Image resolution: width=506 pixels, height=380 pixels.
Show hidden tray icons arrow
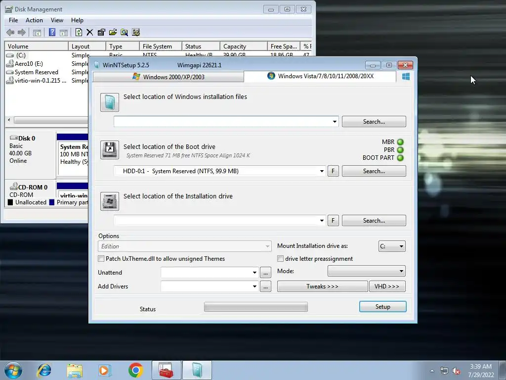[x=432, y=371]
